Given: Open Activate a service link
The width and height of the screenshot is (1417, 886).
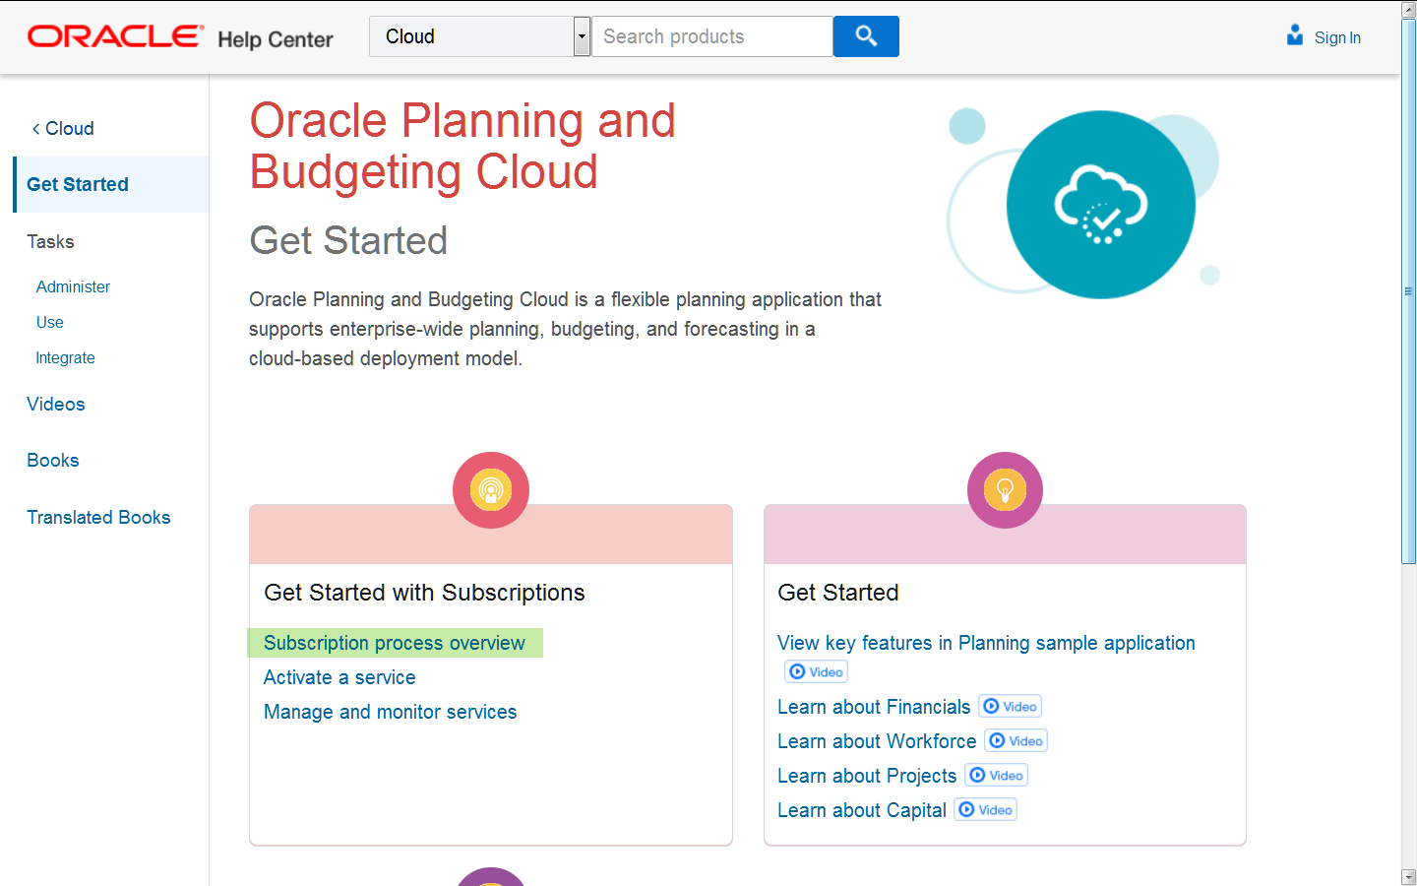Looking at the screenshot, I should [339, 677].
